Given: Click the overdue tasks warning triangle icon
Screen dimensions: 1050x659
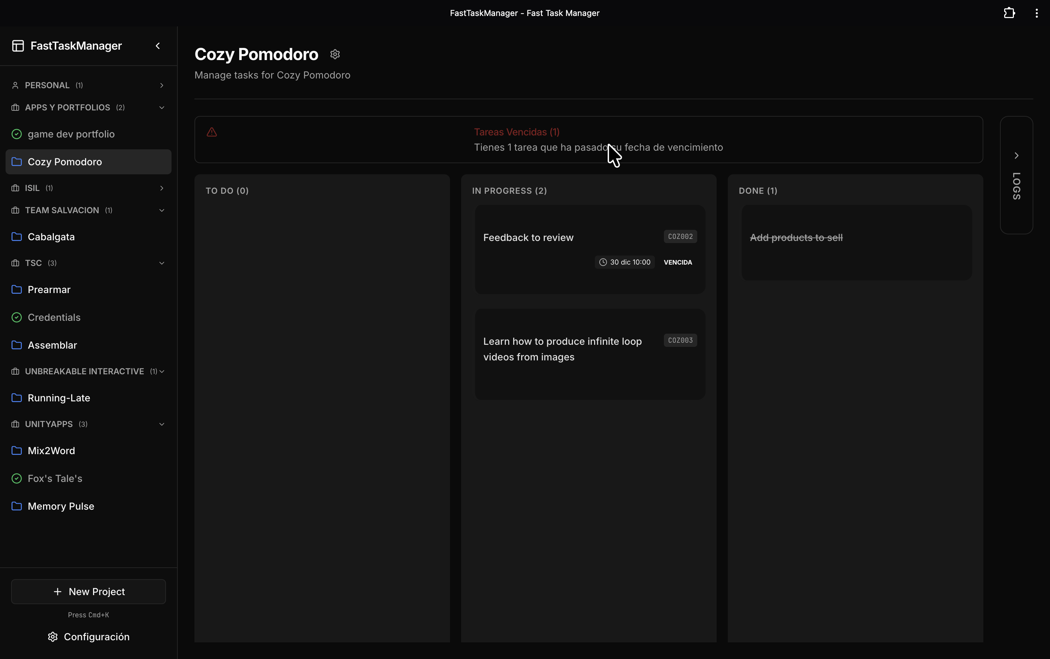Looking at the screenshot, I should point(212,132).
